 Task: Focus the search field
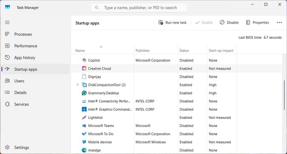pos(139,8)
